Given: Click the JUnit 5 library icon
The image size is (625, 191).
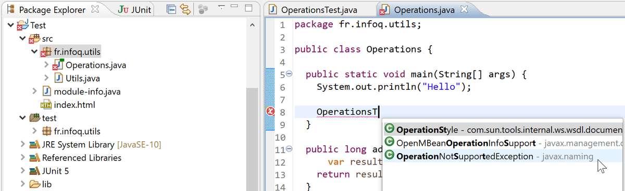Looking at the screenshot, I should (34, 171).
